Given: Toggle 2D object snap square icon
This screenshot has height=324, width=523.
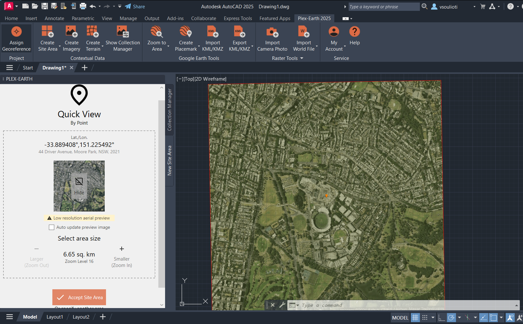Looking at the screenshot, I should click(x=493, y=317).
